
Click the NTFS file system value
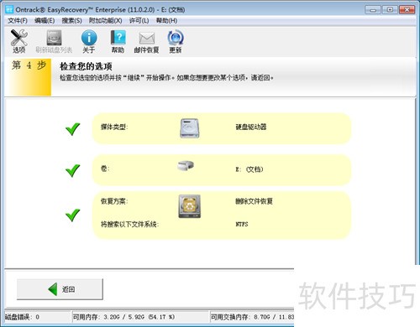(x=242, y=224)
